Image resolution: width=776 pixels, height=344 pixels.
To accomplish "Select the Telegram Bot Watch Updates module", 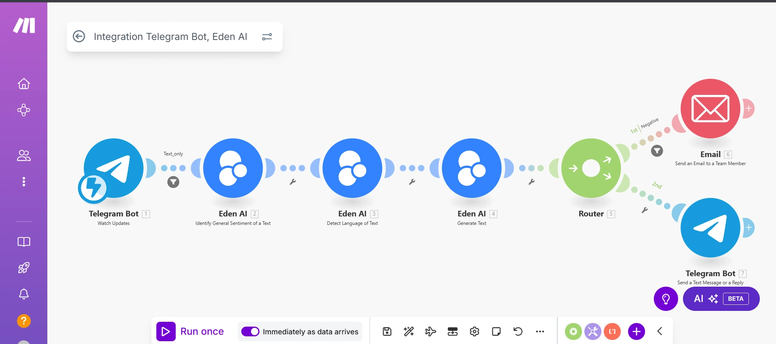I will click(114, 168).
